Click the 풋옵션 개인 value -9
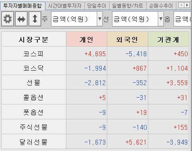The width and height of the screenshot is (192, 151). point(102,112)
